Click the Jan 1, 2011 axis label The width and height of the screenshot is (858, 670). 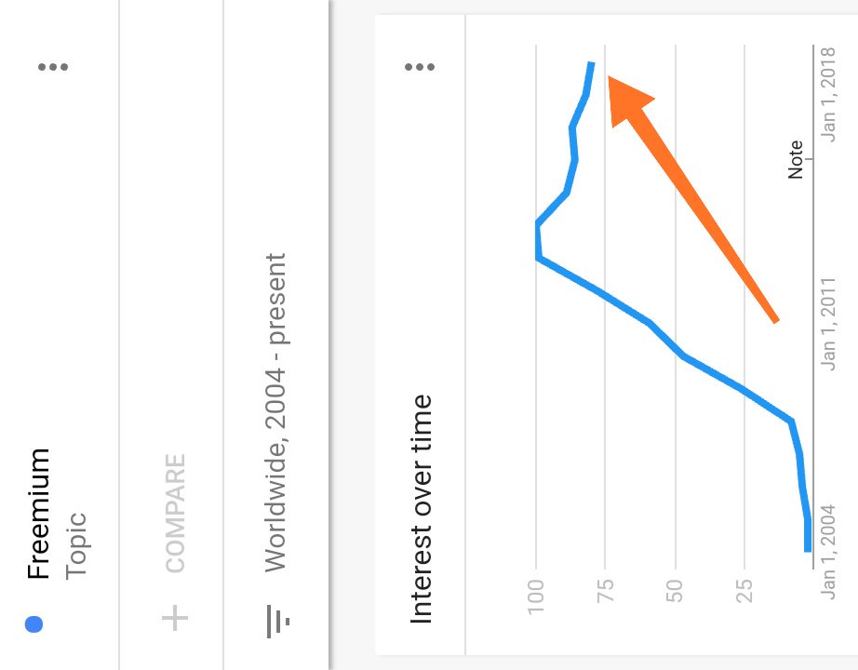pos(828,324)
